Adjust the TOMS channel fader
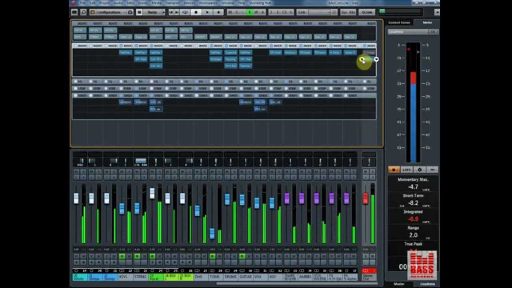512x288 pixels. pyautogui.click(x=212, y=233)
